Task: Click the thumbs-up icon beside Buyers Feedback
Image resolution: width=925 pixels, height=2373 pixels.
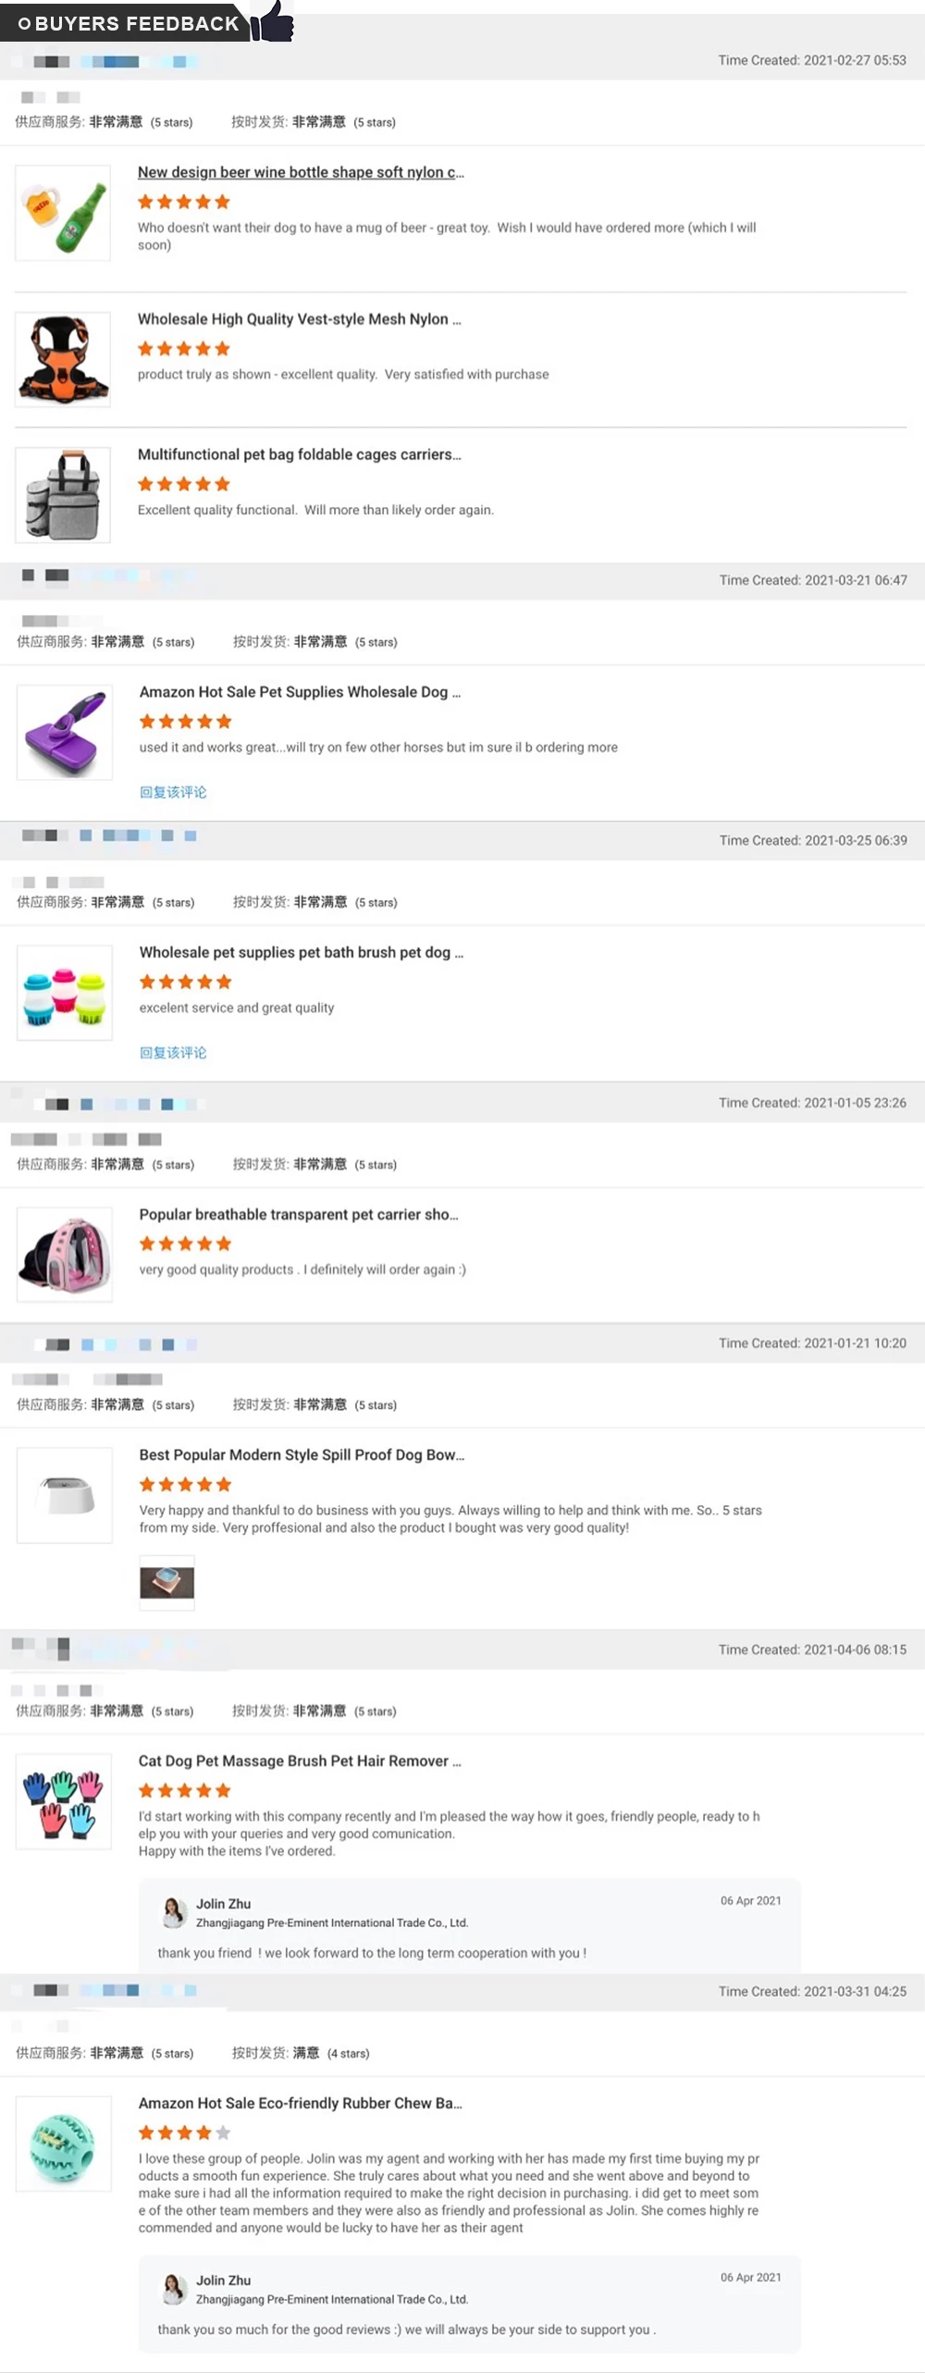Action: (x=273, y=20)
